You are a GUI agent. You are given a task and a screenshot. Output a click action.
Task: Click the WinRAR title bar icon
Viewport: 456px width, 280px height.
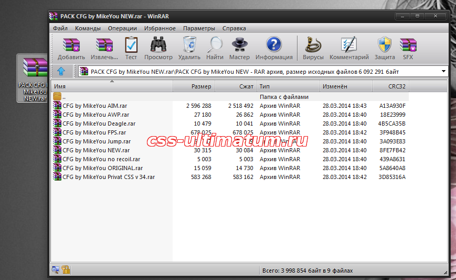(x=54, y=16)
